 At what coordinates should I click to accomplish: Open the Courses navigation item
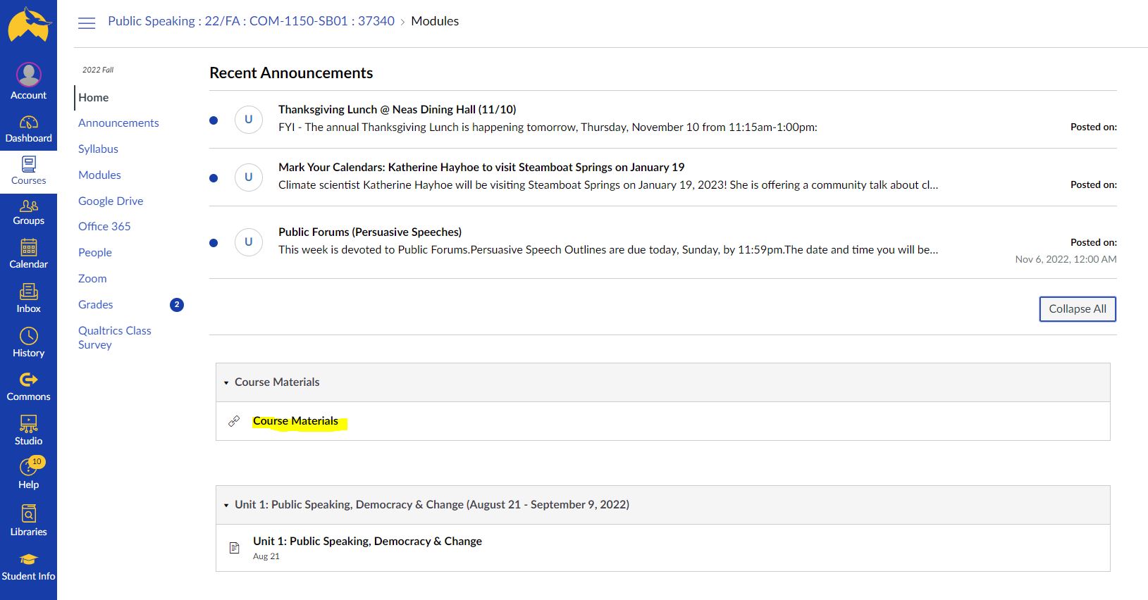(x=28, y=171)
